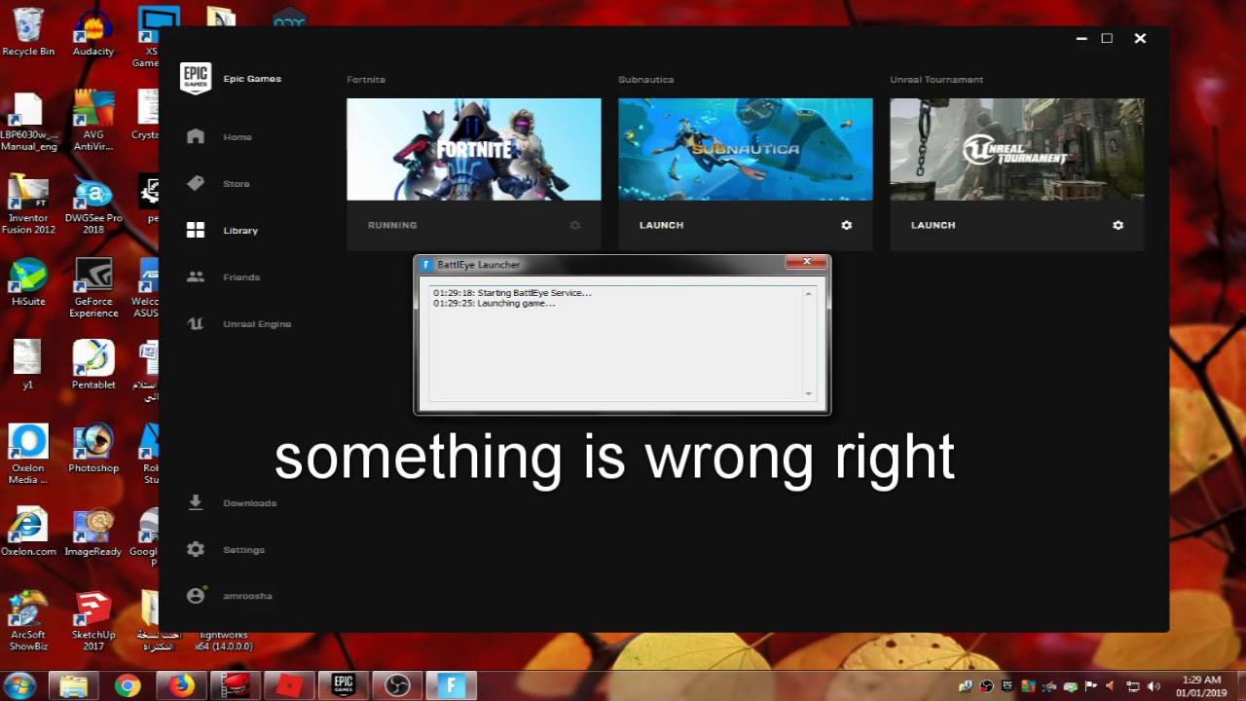This screenshot has height=701, width=1246.
Task: Select the Recycle Bin desktop icon
Action: pos(28,32)
